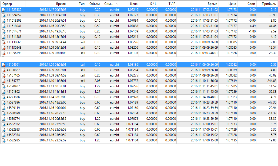Click close time 2016.11.17 00:15:02
Screen dimensions: 278x166
204,135
